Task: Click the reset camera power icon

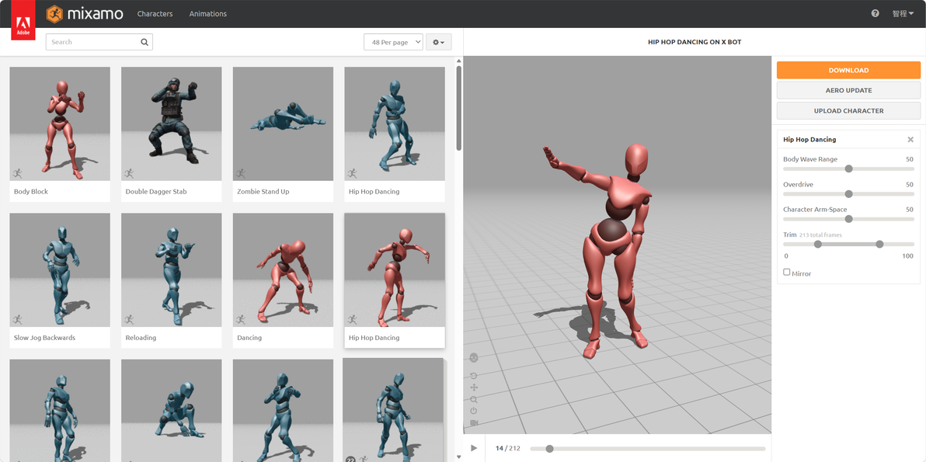Action: pos(474,411)
